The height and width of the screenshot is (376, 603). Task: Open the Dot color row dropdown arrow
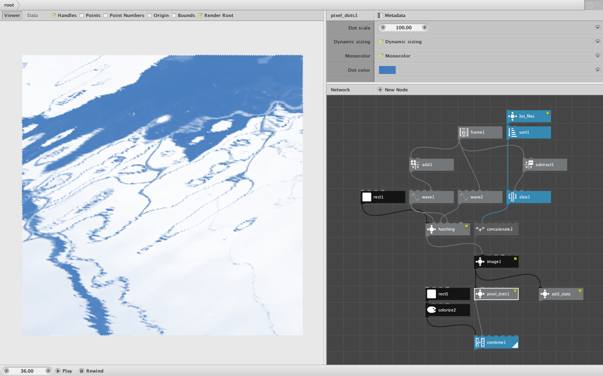(598, 70)
